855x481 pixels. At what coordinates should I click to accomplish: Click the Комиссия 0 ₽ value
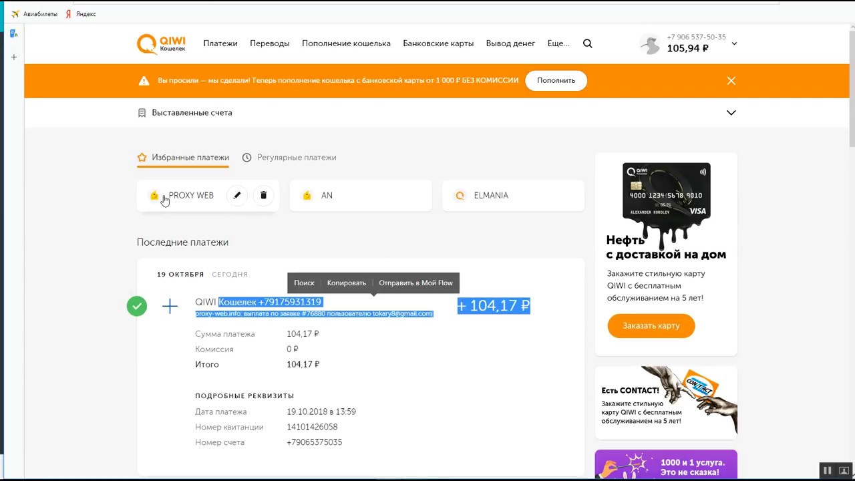[x=293, y=349]
